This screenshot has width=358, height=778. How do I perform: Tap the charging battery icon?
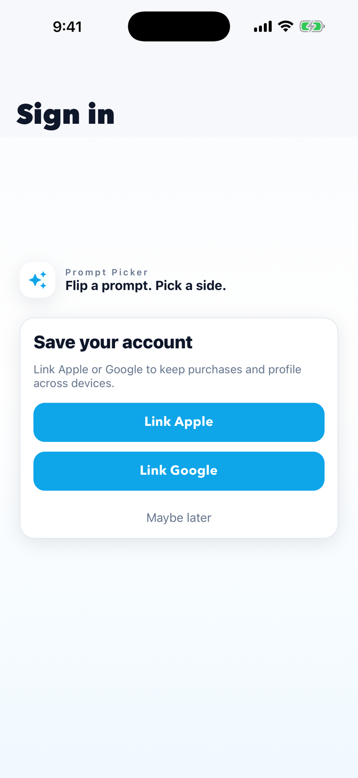tap(312, 27)
